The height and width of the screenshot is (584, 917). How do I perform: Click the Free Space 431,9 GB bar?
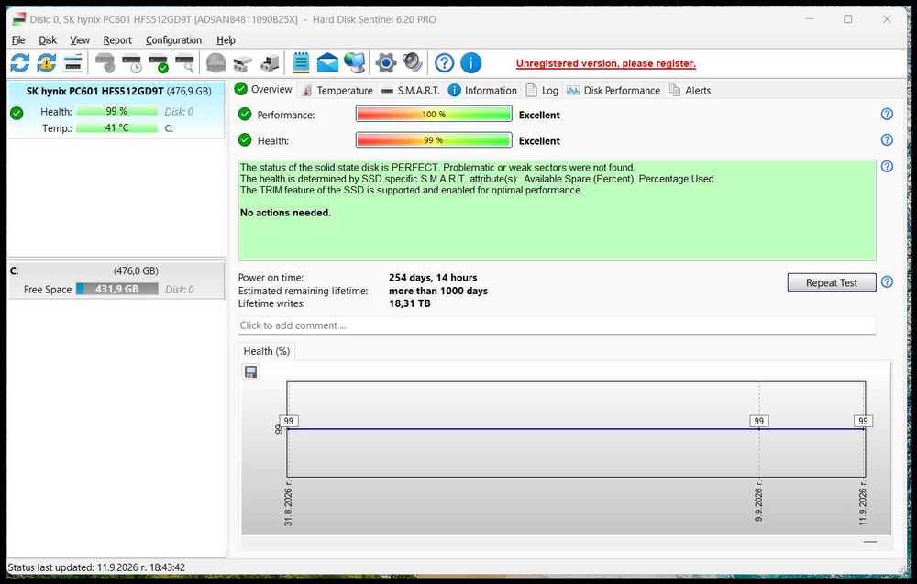pos(117,289)
